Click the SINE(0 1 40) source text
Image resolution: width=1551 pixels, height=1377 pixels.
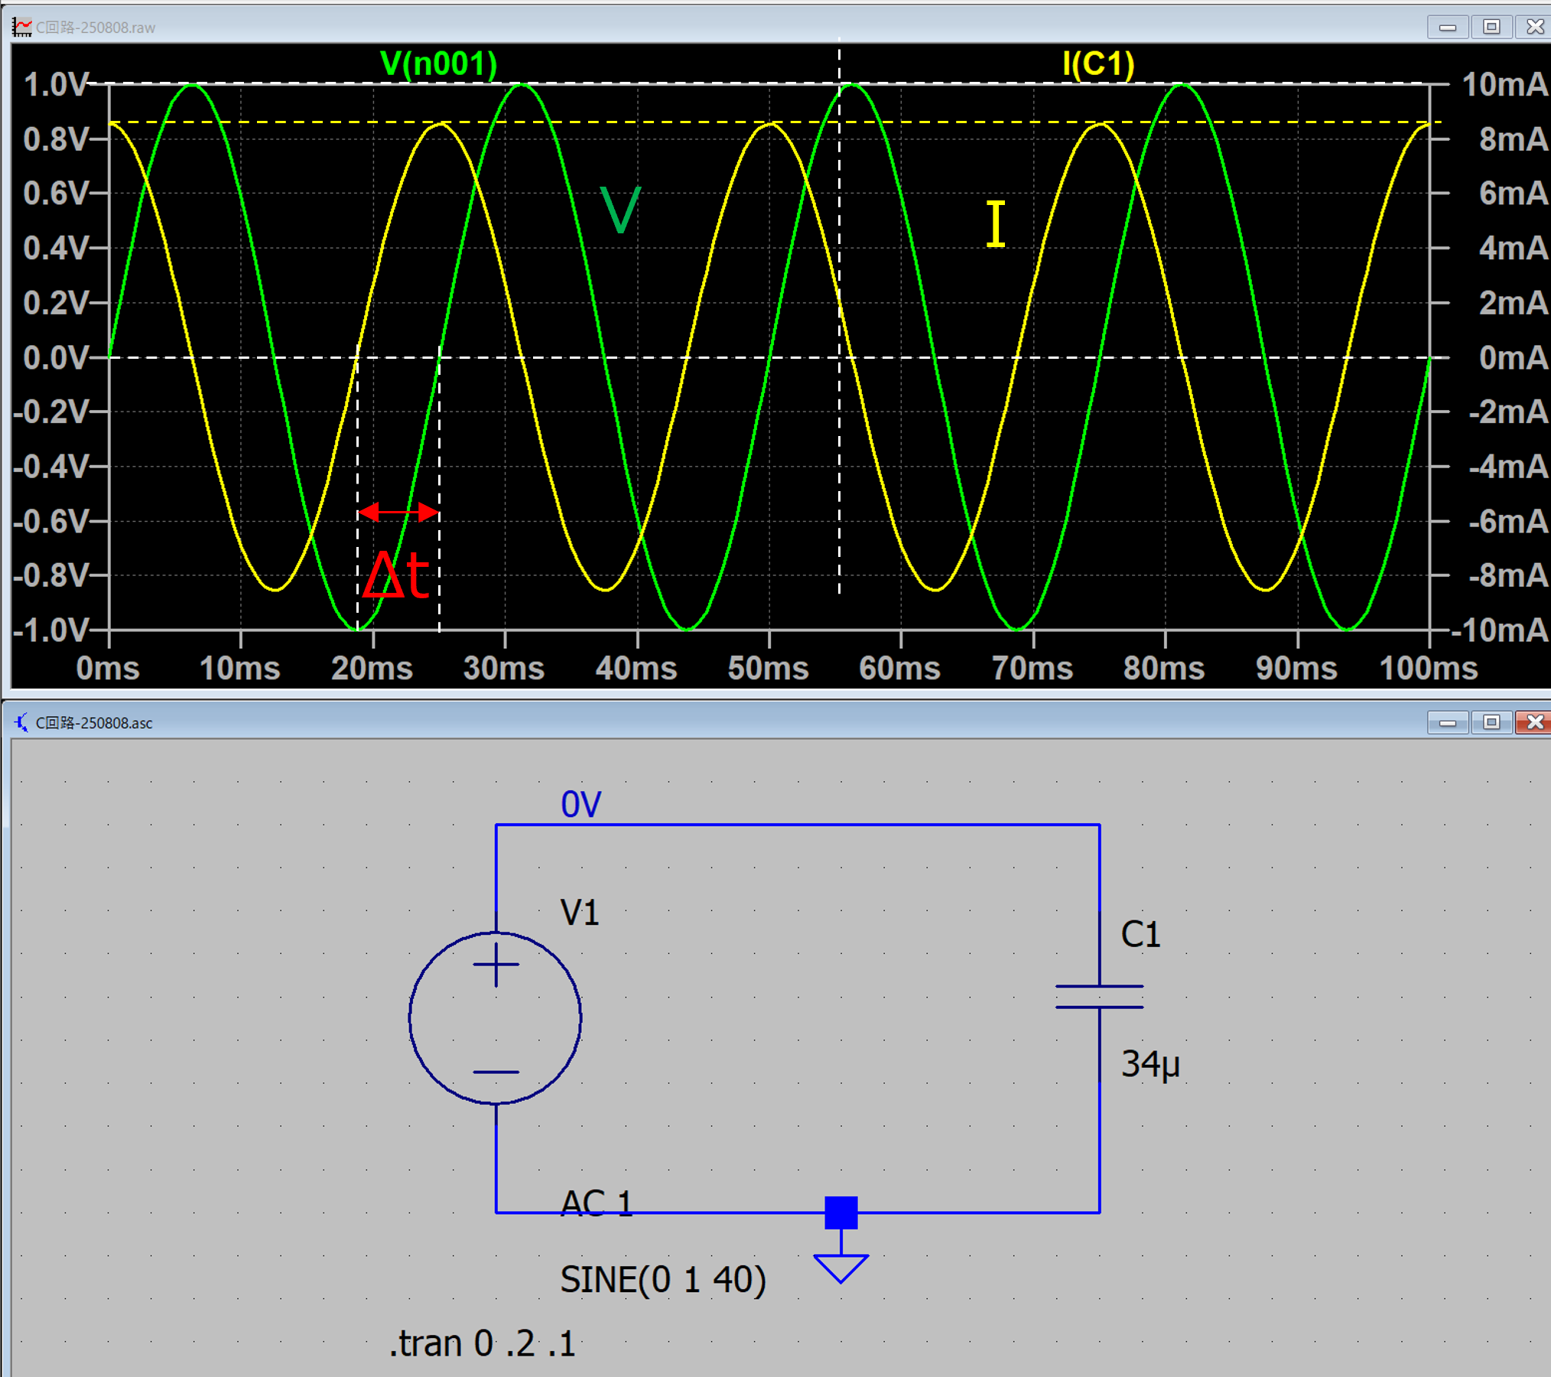tap(662, 1280)
